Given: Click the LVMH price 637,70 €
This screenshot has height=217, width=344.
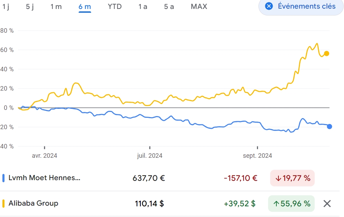Looking at the screenshot, I should point(149,178).
